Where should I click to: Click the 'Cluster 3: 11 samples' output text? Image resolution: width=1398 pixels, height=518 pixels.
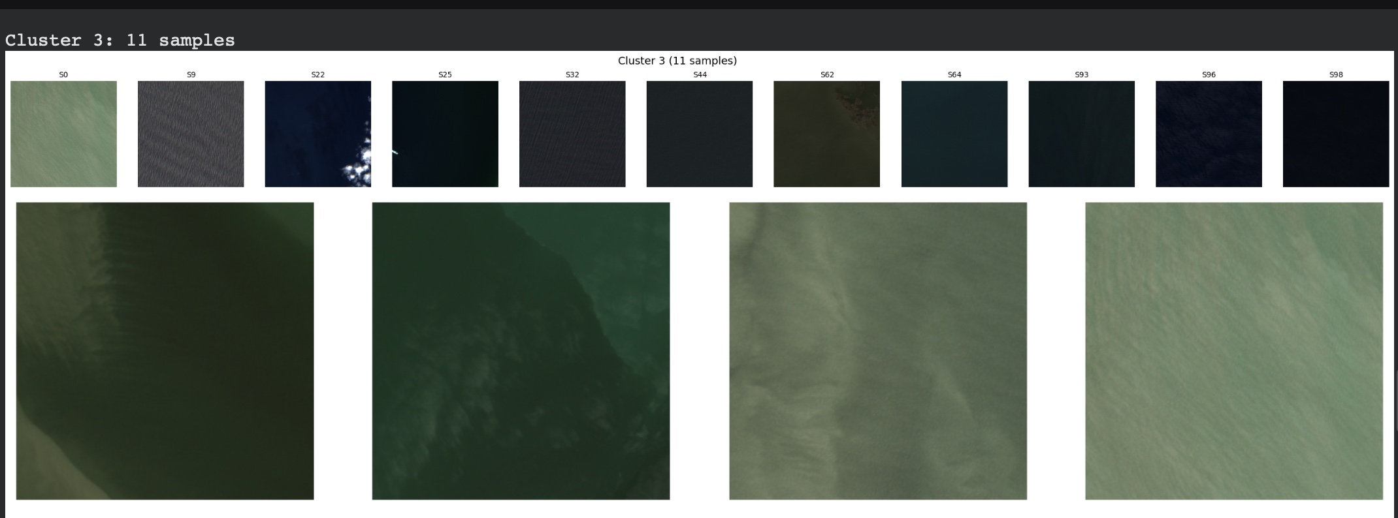[120, 40]
